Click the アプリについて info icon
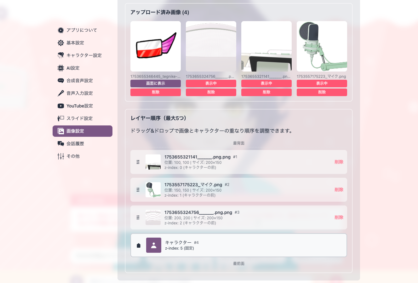Image resolution: width=418 pixels, height=283 pixels. click(60, 30)
